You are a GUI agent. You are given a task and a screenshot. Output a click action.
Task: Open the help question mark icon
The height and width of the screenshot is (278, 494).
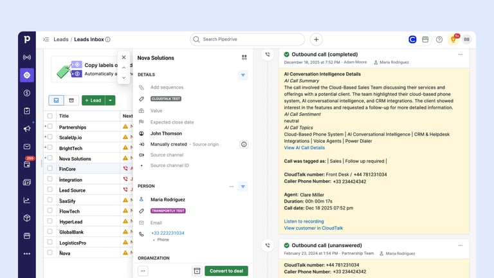pyautogui.click(x=439, y=39)
